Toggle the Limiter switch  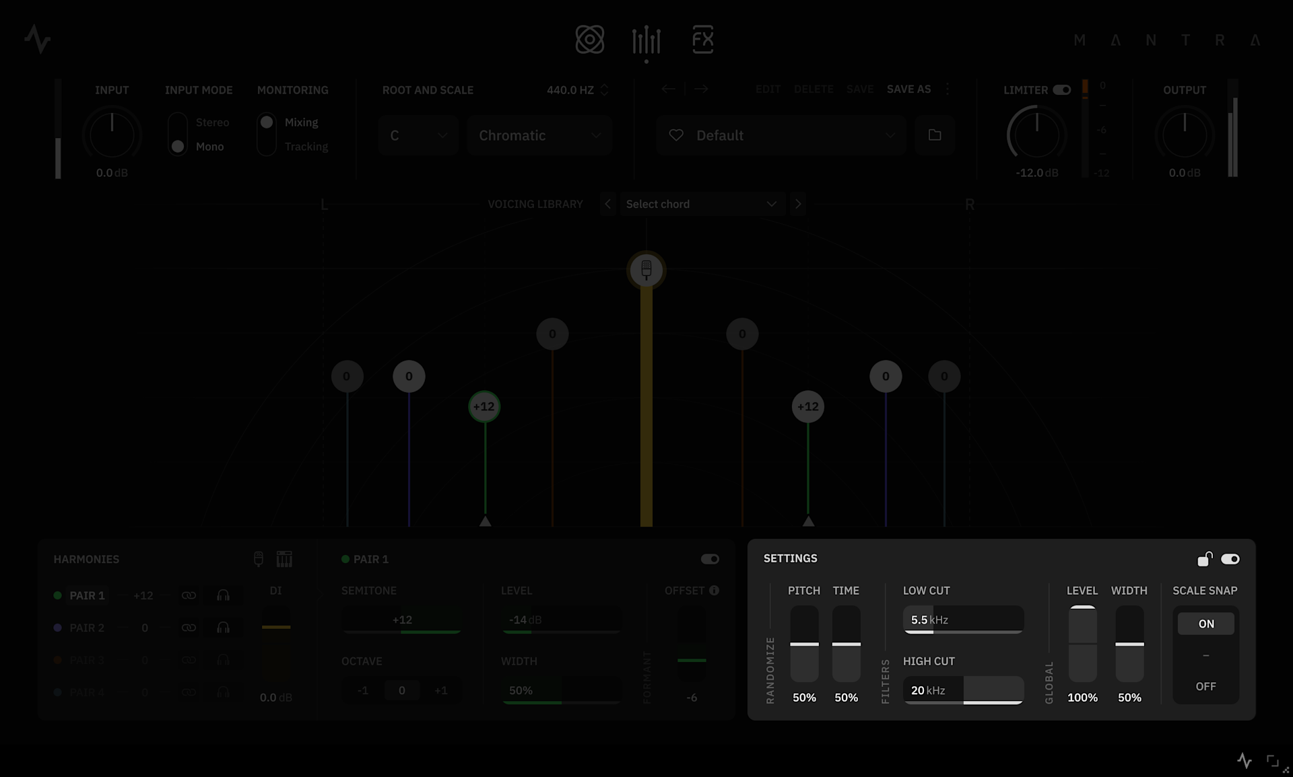tap(1062, 89)
